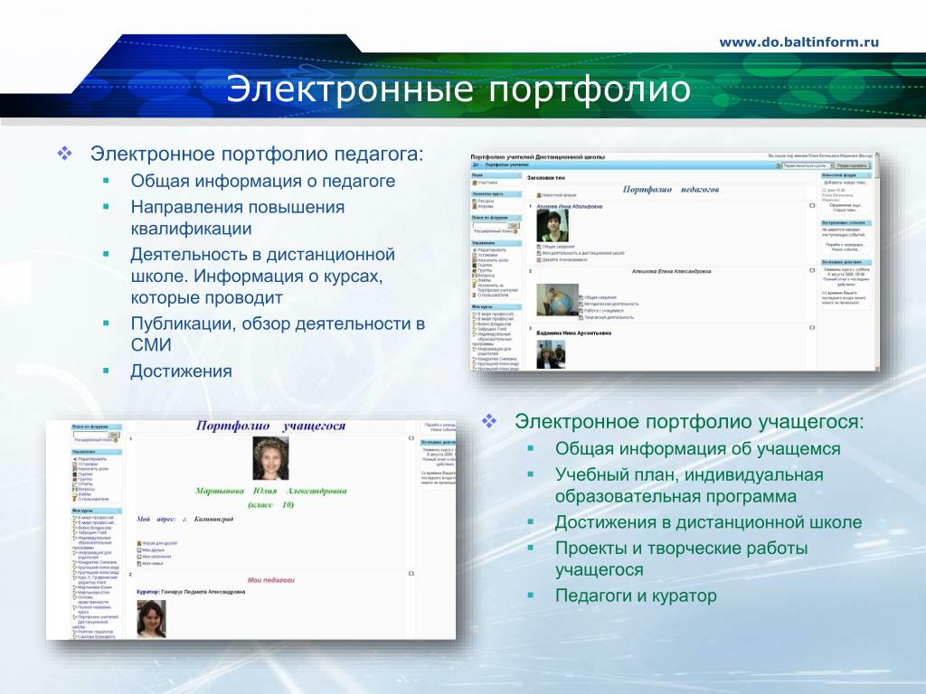This screenshot has height=694, width=926.
Task: Click Ресурсы icon in teachers portfolio sidebar
Action: pyautogui.click(x=474, y=201)
